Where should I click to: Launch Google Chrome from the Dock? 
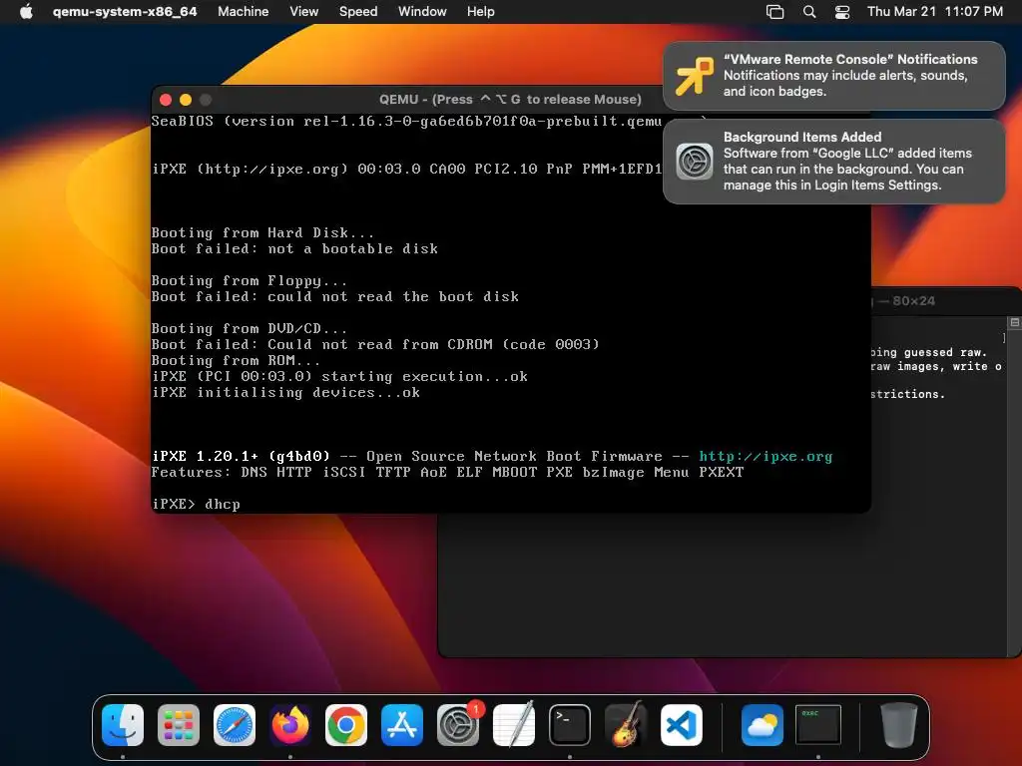click(x=346, y=725)
